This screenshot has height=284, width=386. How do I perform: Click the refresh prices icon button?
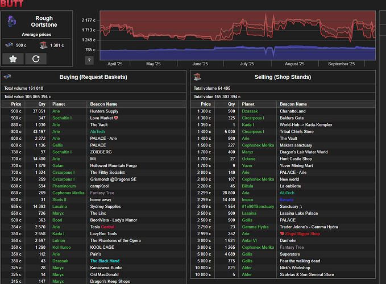pos(36,59)
